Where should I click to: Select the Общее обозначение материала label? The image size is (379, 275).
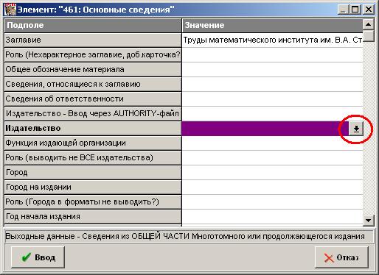(93, 69)
